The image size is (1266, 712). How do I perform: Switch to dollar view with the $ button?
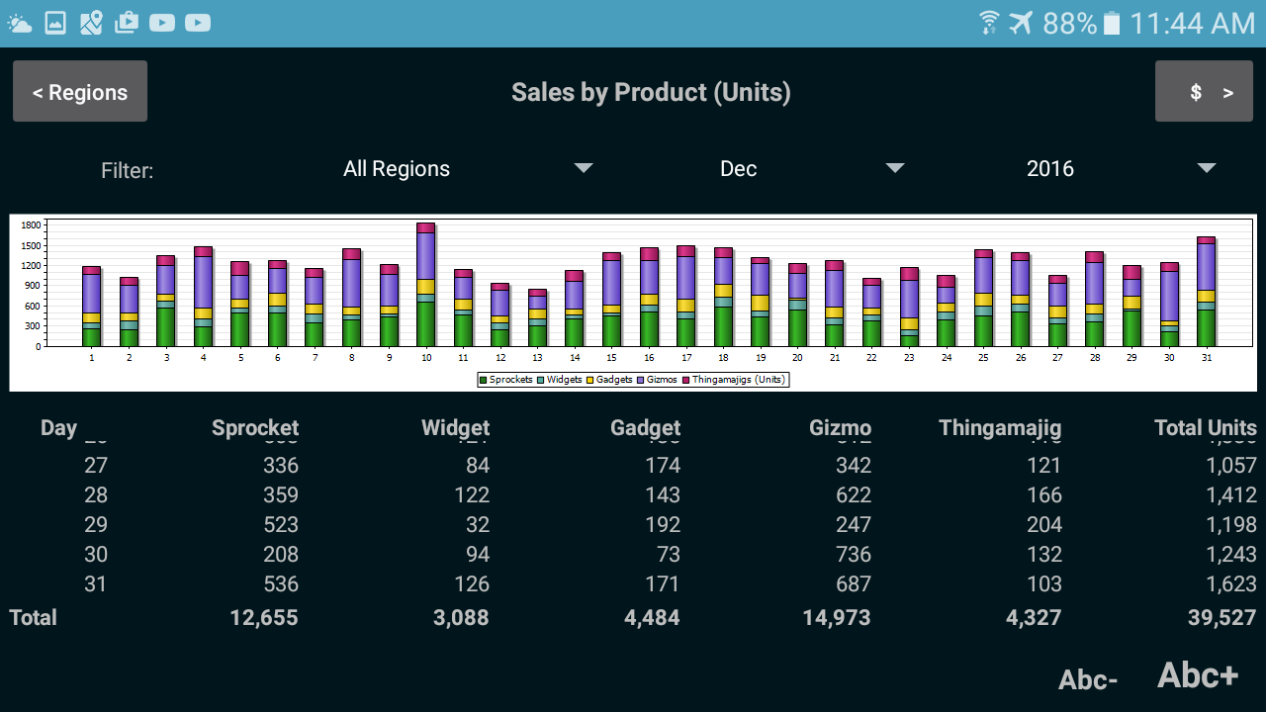(1204, 91)
